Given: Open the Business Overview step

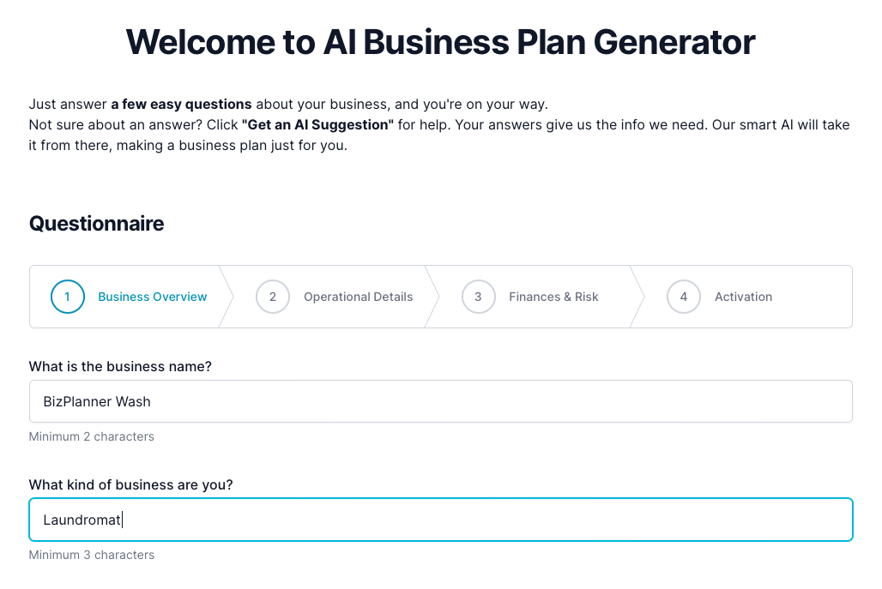Looking at the screenshot, I should tap(152, 297).
